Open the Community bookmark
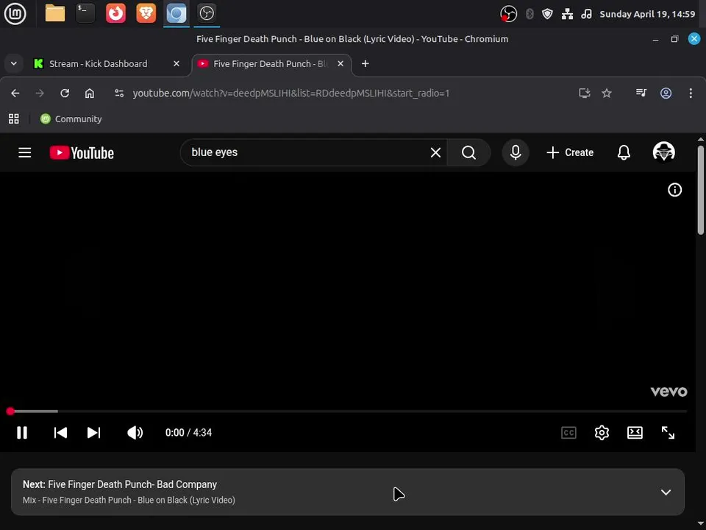Viewport: 706px width, 530px height. pyautogui.click(x=71, y=119)
